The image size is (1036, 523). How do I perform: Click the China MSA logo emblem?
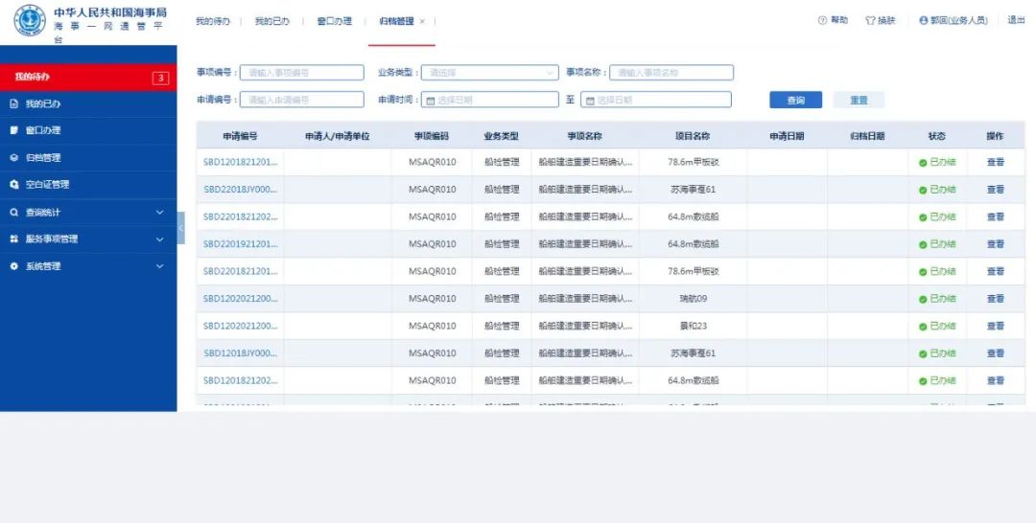coord(29,20)
